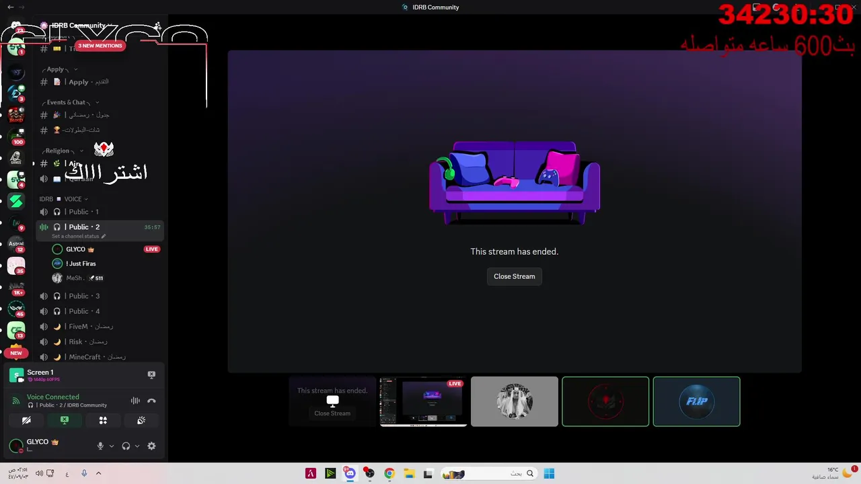
Task: Open red A app on taskbar
Action: click(311, 474)
